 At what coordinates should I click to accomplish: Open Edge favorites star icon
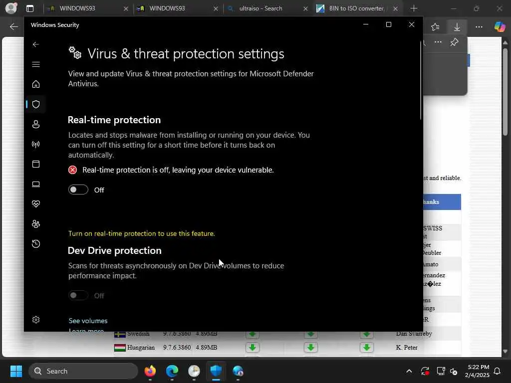(435, 27)
